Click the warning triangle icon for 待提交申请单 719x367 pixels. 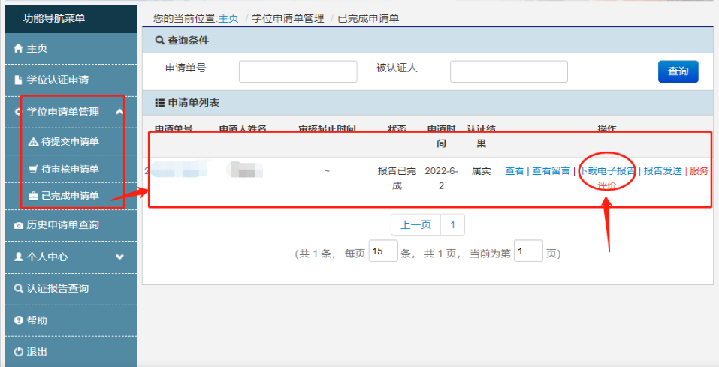pyautogui.click(x=32, y=141)
